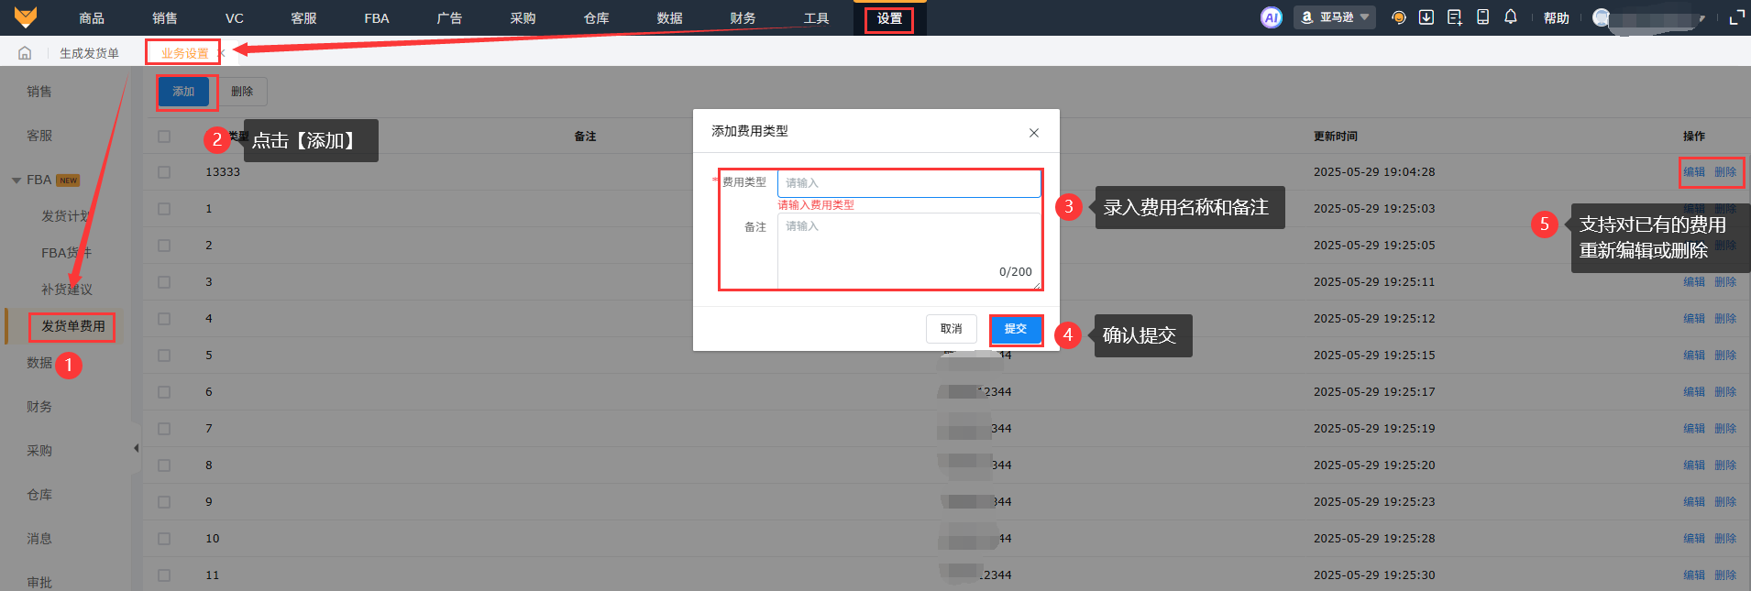This screenshot has height=591, width=1751.
Task: Open 客服 in the left sidebar
Action: click(39, 136)
